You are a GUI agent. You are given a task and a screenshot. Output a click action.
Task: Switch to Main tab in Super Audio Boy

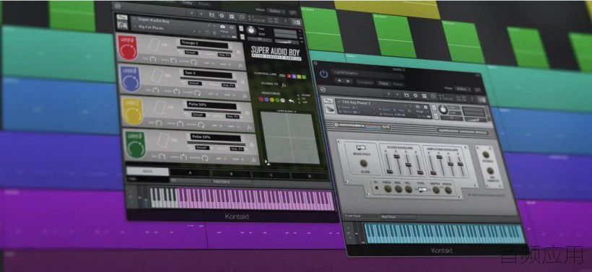point(147,171)
